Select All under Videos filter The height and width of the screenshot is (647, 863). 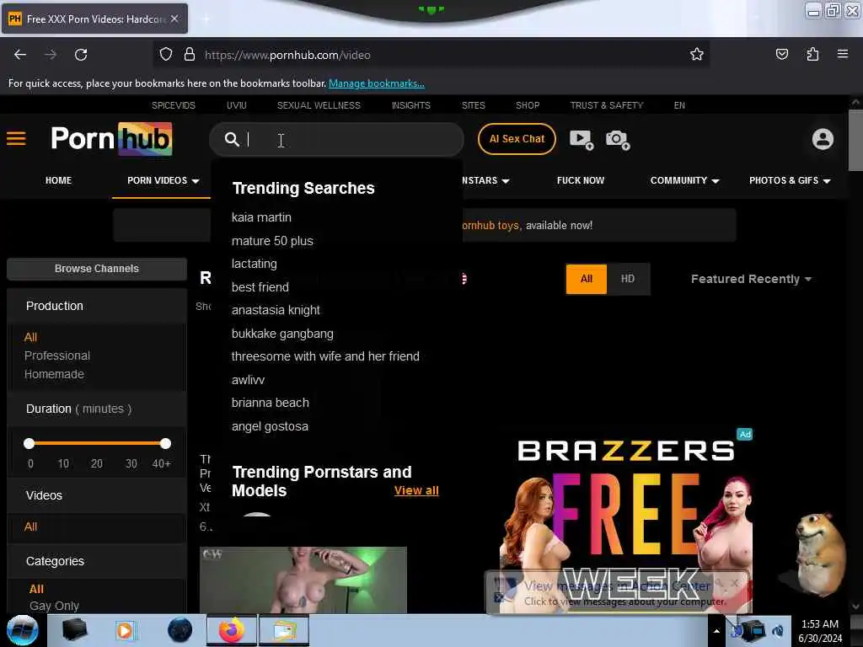(x=31, y=527)
